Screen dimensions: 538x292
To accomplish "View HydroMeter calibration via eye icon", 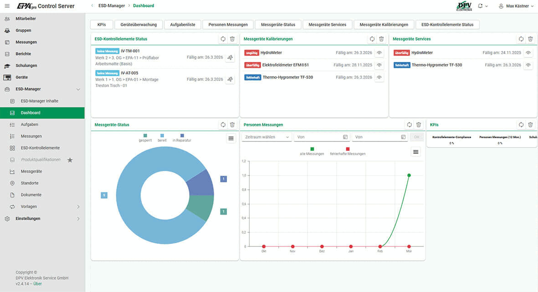I will pos(379,53).
